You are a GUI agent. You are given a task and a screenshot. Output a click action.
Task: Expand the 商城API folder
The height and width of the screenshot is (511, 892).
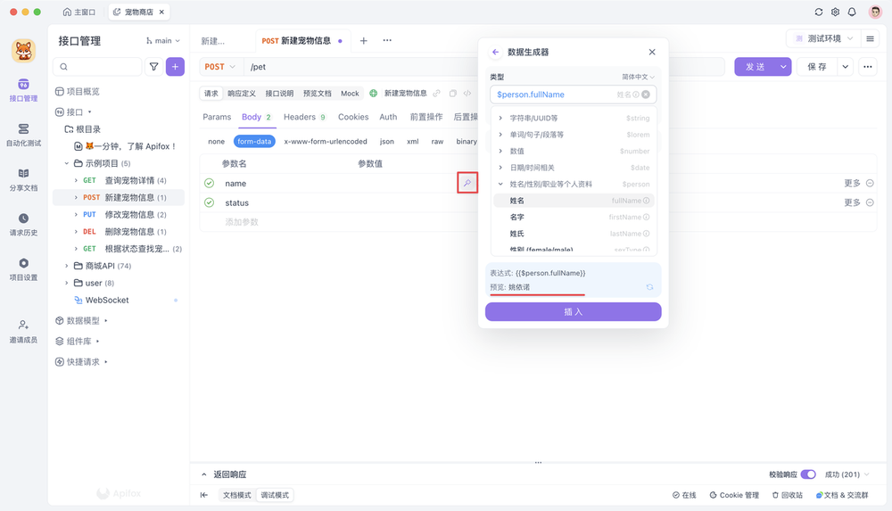click(67, 266)
